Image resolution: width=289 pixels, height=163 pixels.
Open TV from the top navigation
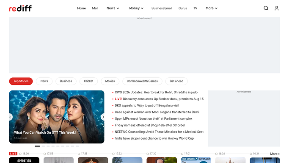tap(195, 8)
